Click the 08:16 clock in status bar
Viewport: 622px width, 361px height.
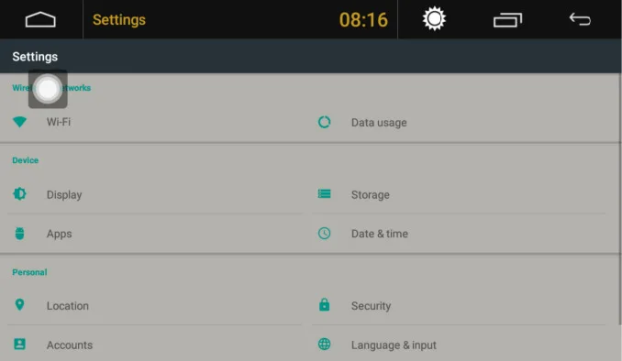tap(363, 20)
